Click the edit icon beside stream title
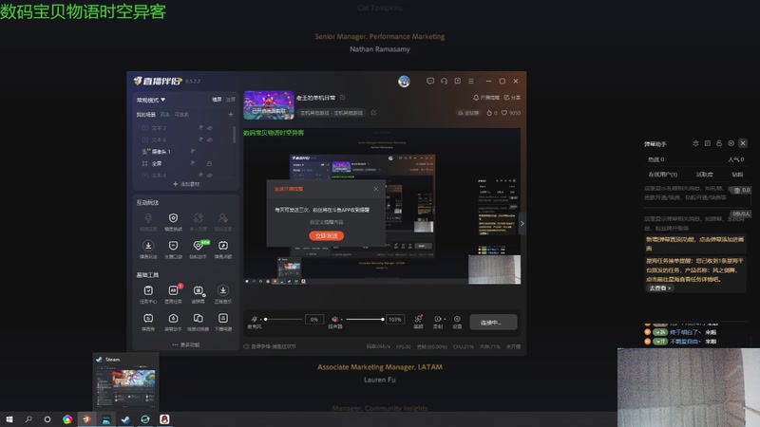 click(x=342, y=98)
